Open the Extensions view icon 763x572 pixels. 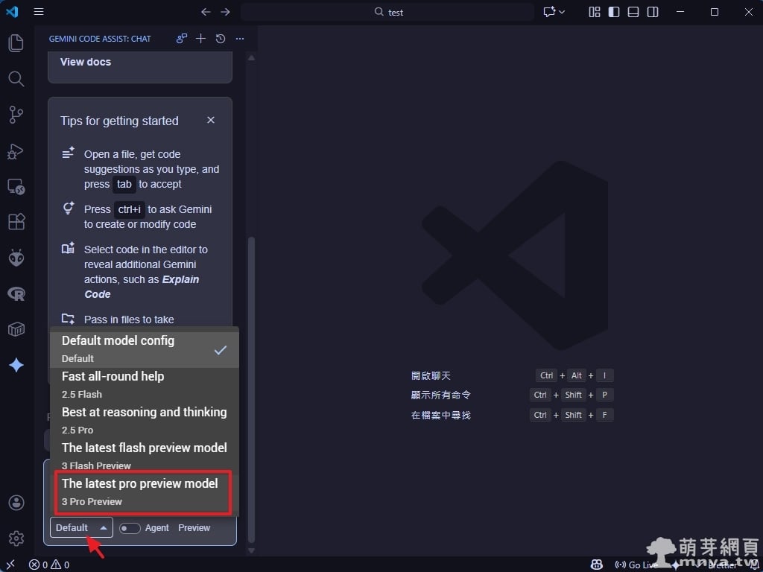click(x=16, y=222)
